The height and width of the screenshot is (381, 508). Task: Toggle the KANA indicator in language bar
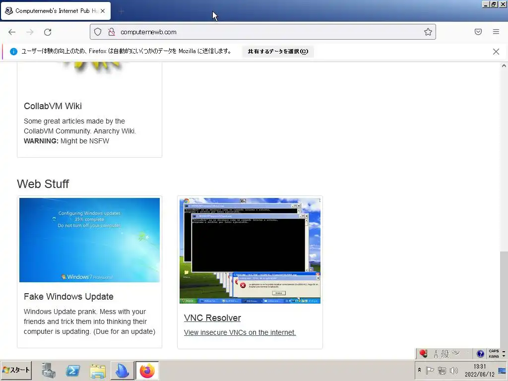[494, 356]
